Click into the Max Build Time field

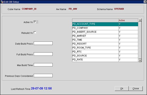click(x=43, y=65)
